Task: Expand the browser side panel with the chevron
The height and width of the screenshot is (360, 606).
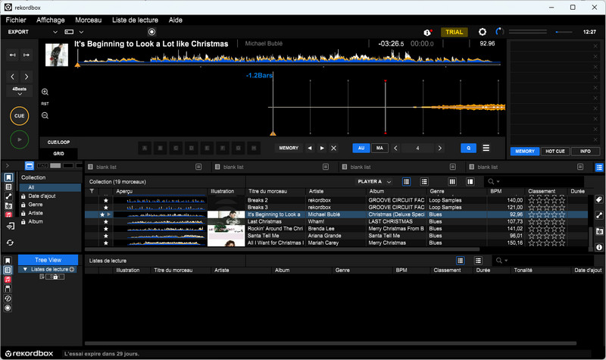Action: (8, 166)
